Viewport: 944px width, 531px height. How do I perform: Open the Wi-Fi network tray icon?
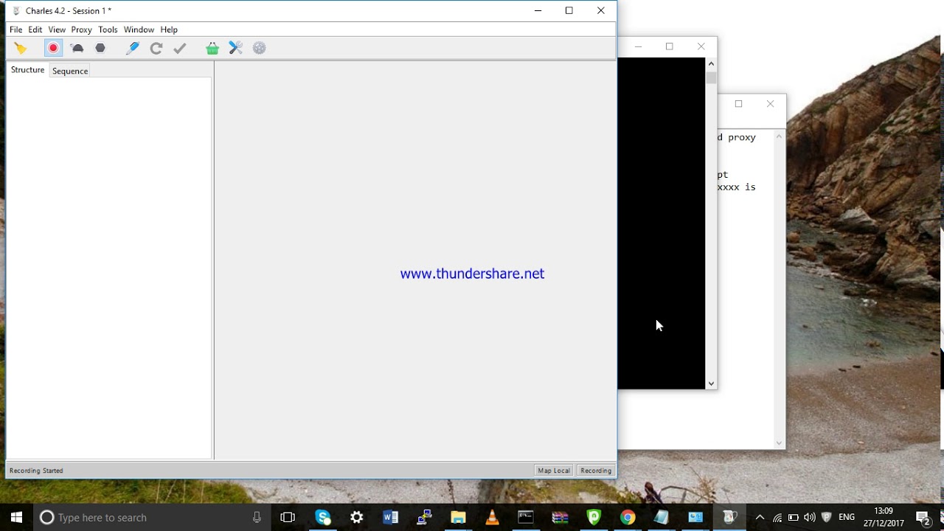point(777,518)
